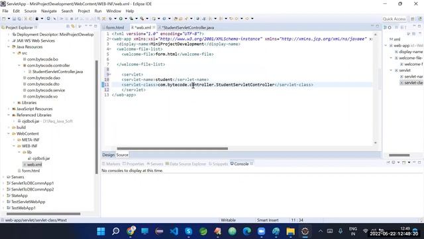Viewport: 424px width, 239px height.
Task: Click the Collapse All icon in Project Explorer
Action: (68, 27)
